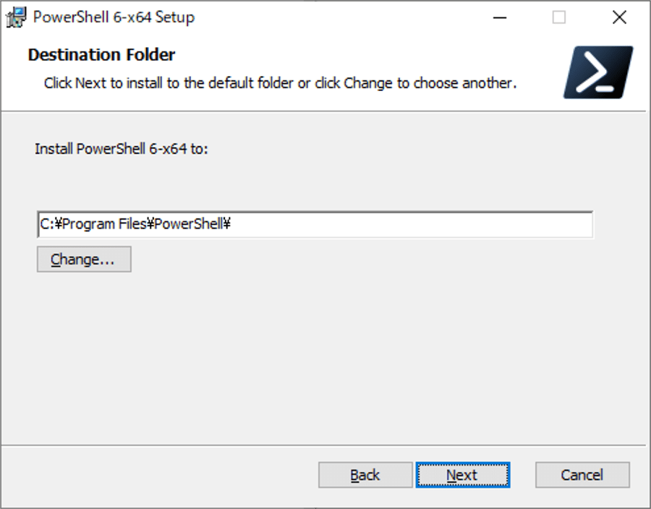This screenshot has height=509, width=651.
Task: Open the installer icon system menu
Action: 16,17
